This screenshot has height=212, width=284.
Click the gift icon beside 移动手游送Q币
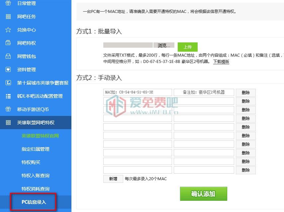point(8,109)
